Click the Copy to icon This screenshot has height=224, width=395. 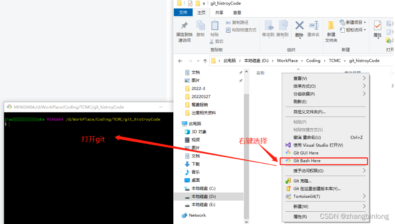pyautogui.click(x=283, y=25)
